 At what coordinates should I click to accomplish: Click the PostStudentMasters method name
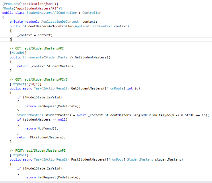[88, 159]
